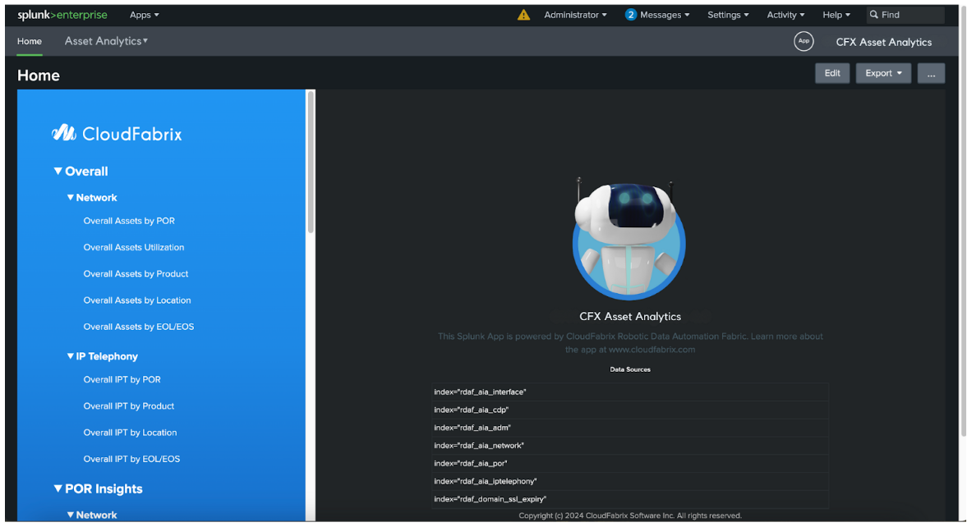Click the sidebar vertical scrollbar
Viewport: 967px width, 527px height.
(311, 164)
